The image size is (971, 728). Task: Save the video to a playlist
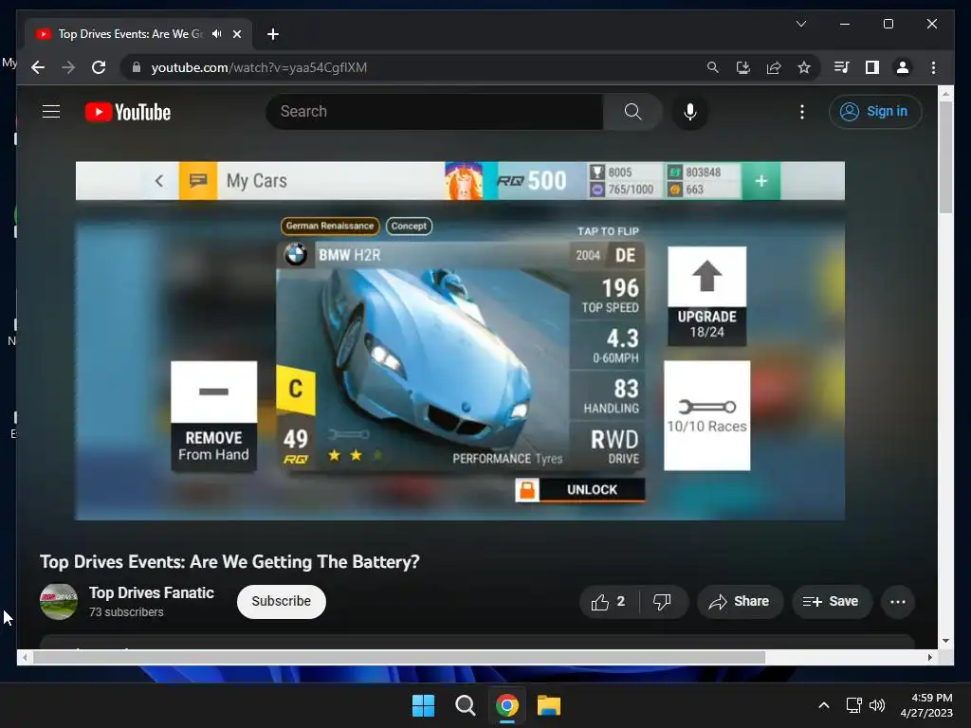(x=832, y=602)
